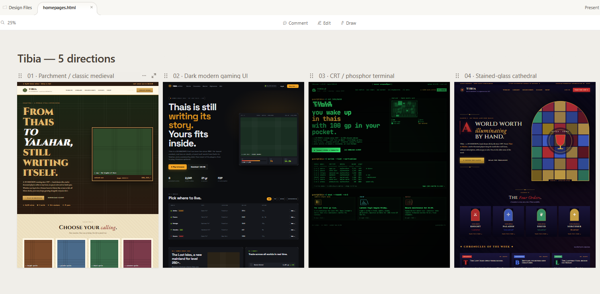Click Join on the Antica world row
This screenshot has width=600, height=294.
coord(293,211)
